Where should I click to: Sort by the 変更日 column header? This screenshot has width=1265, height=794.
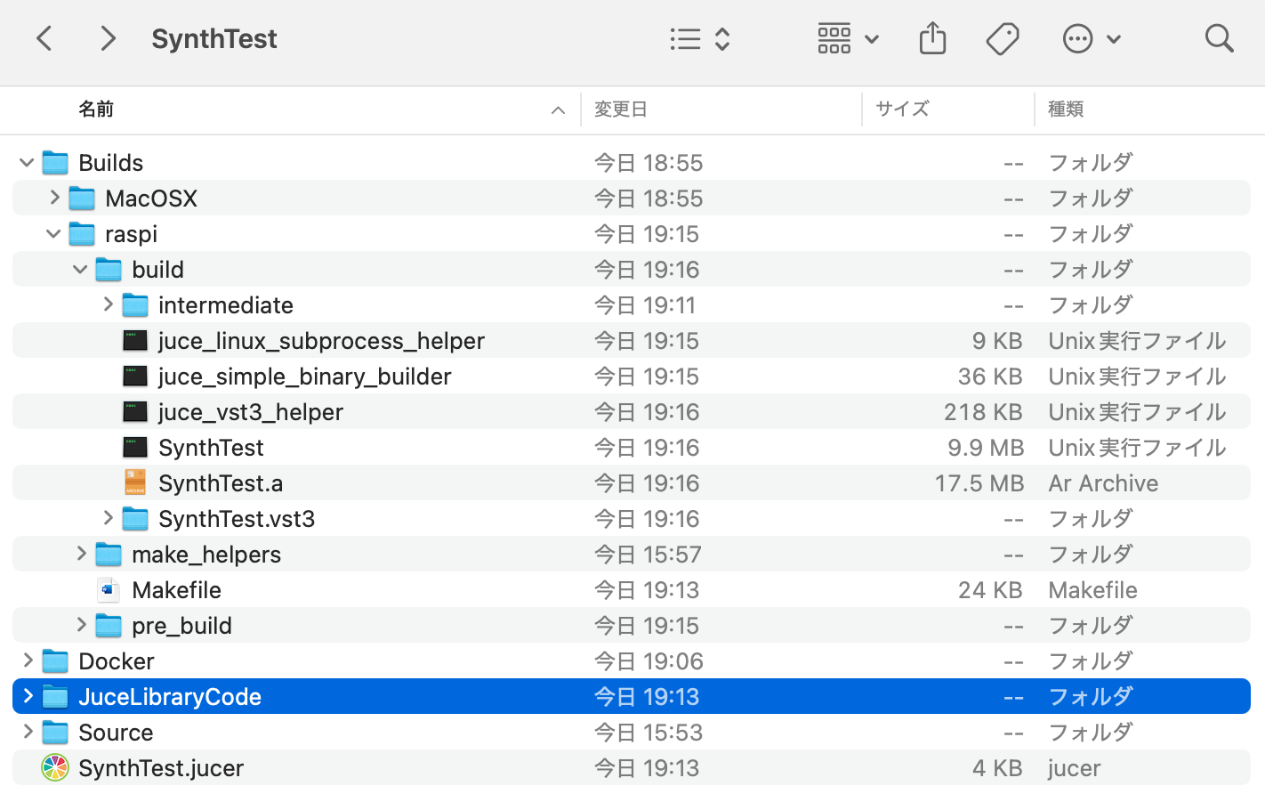621,109
